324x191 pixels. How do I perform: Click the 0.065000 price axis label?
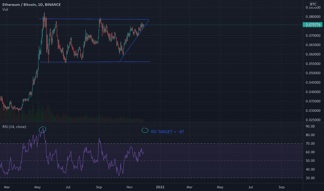(x=313, y=45)
